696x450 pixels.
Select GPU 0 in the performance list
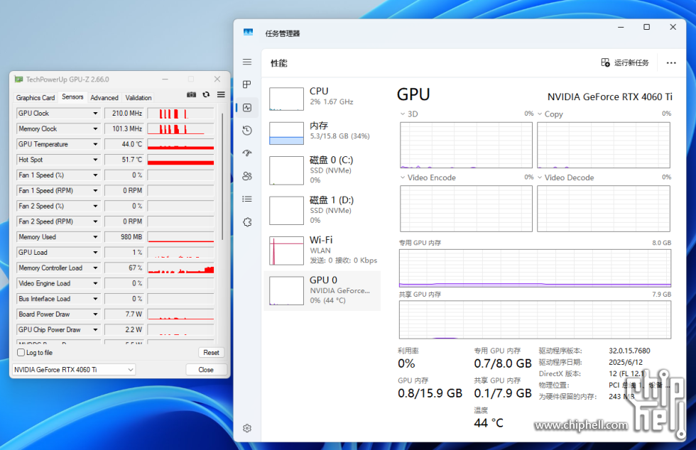[x=322, y=290]
